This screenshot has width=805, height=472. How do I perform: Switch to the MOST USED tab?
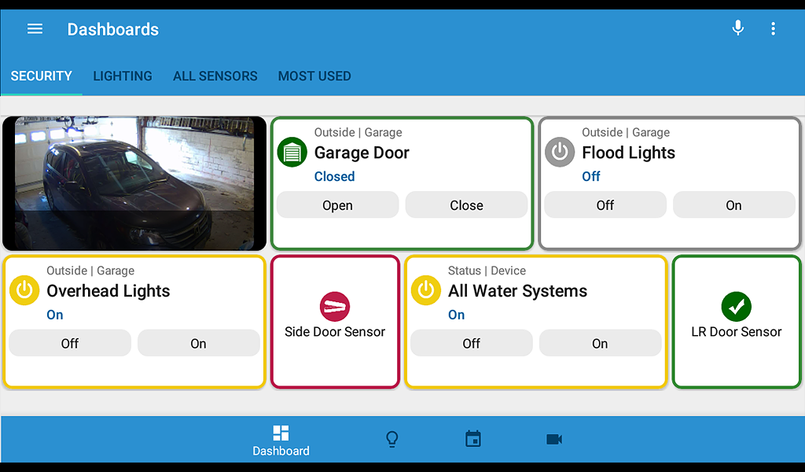tap(314, 76)
